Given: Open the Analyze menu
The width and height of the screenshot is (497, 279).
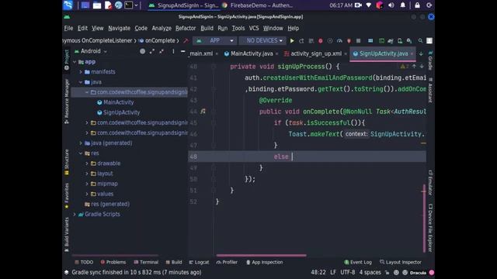Looking at the screenshot, I should coord(162,28).
